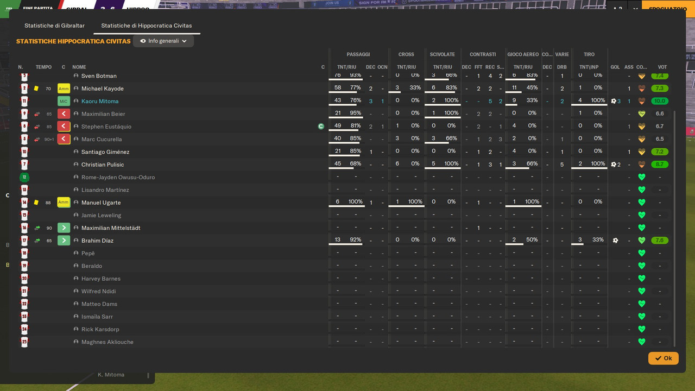Click the red swap arrows icon in Maximilian Beier's row
This screenshot has width=695, height=391.
(x=37, y=113)
